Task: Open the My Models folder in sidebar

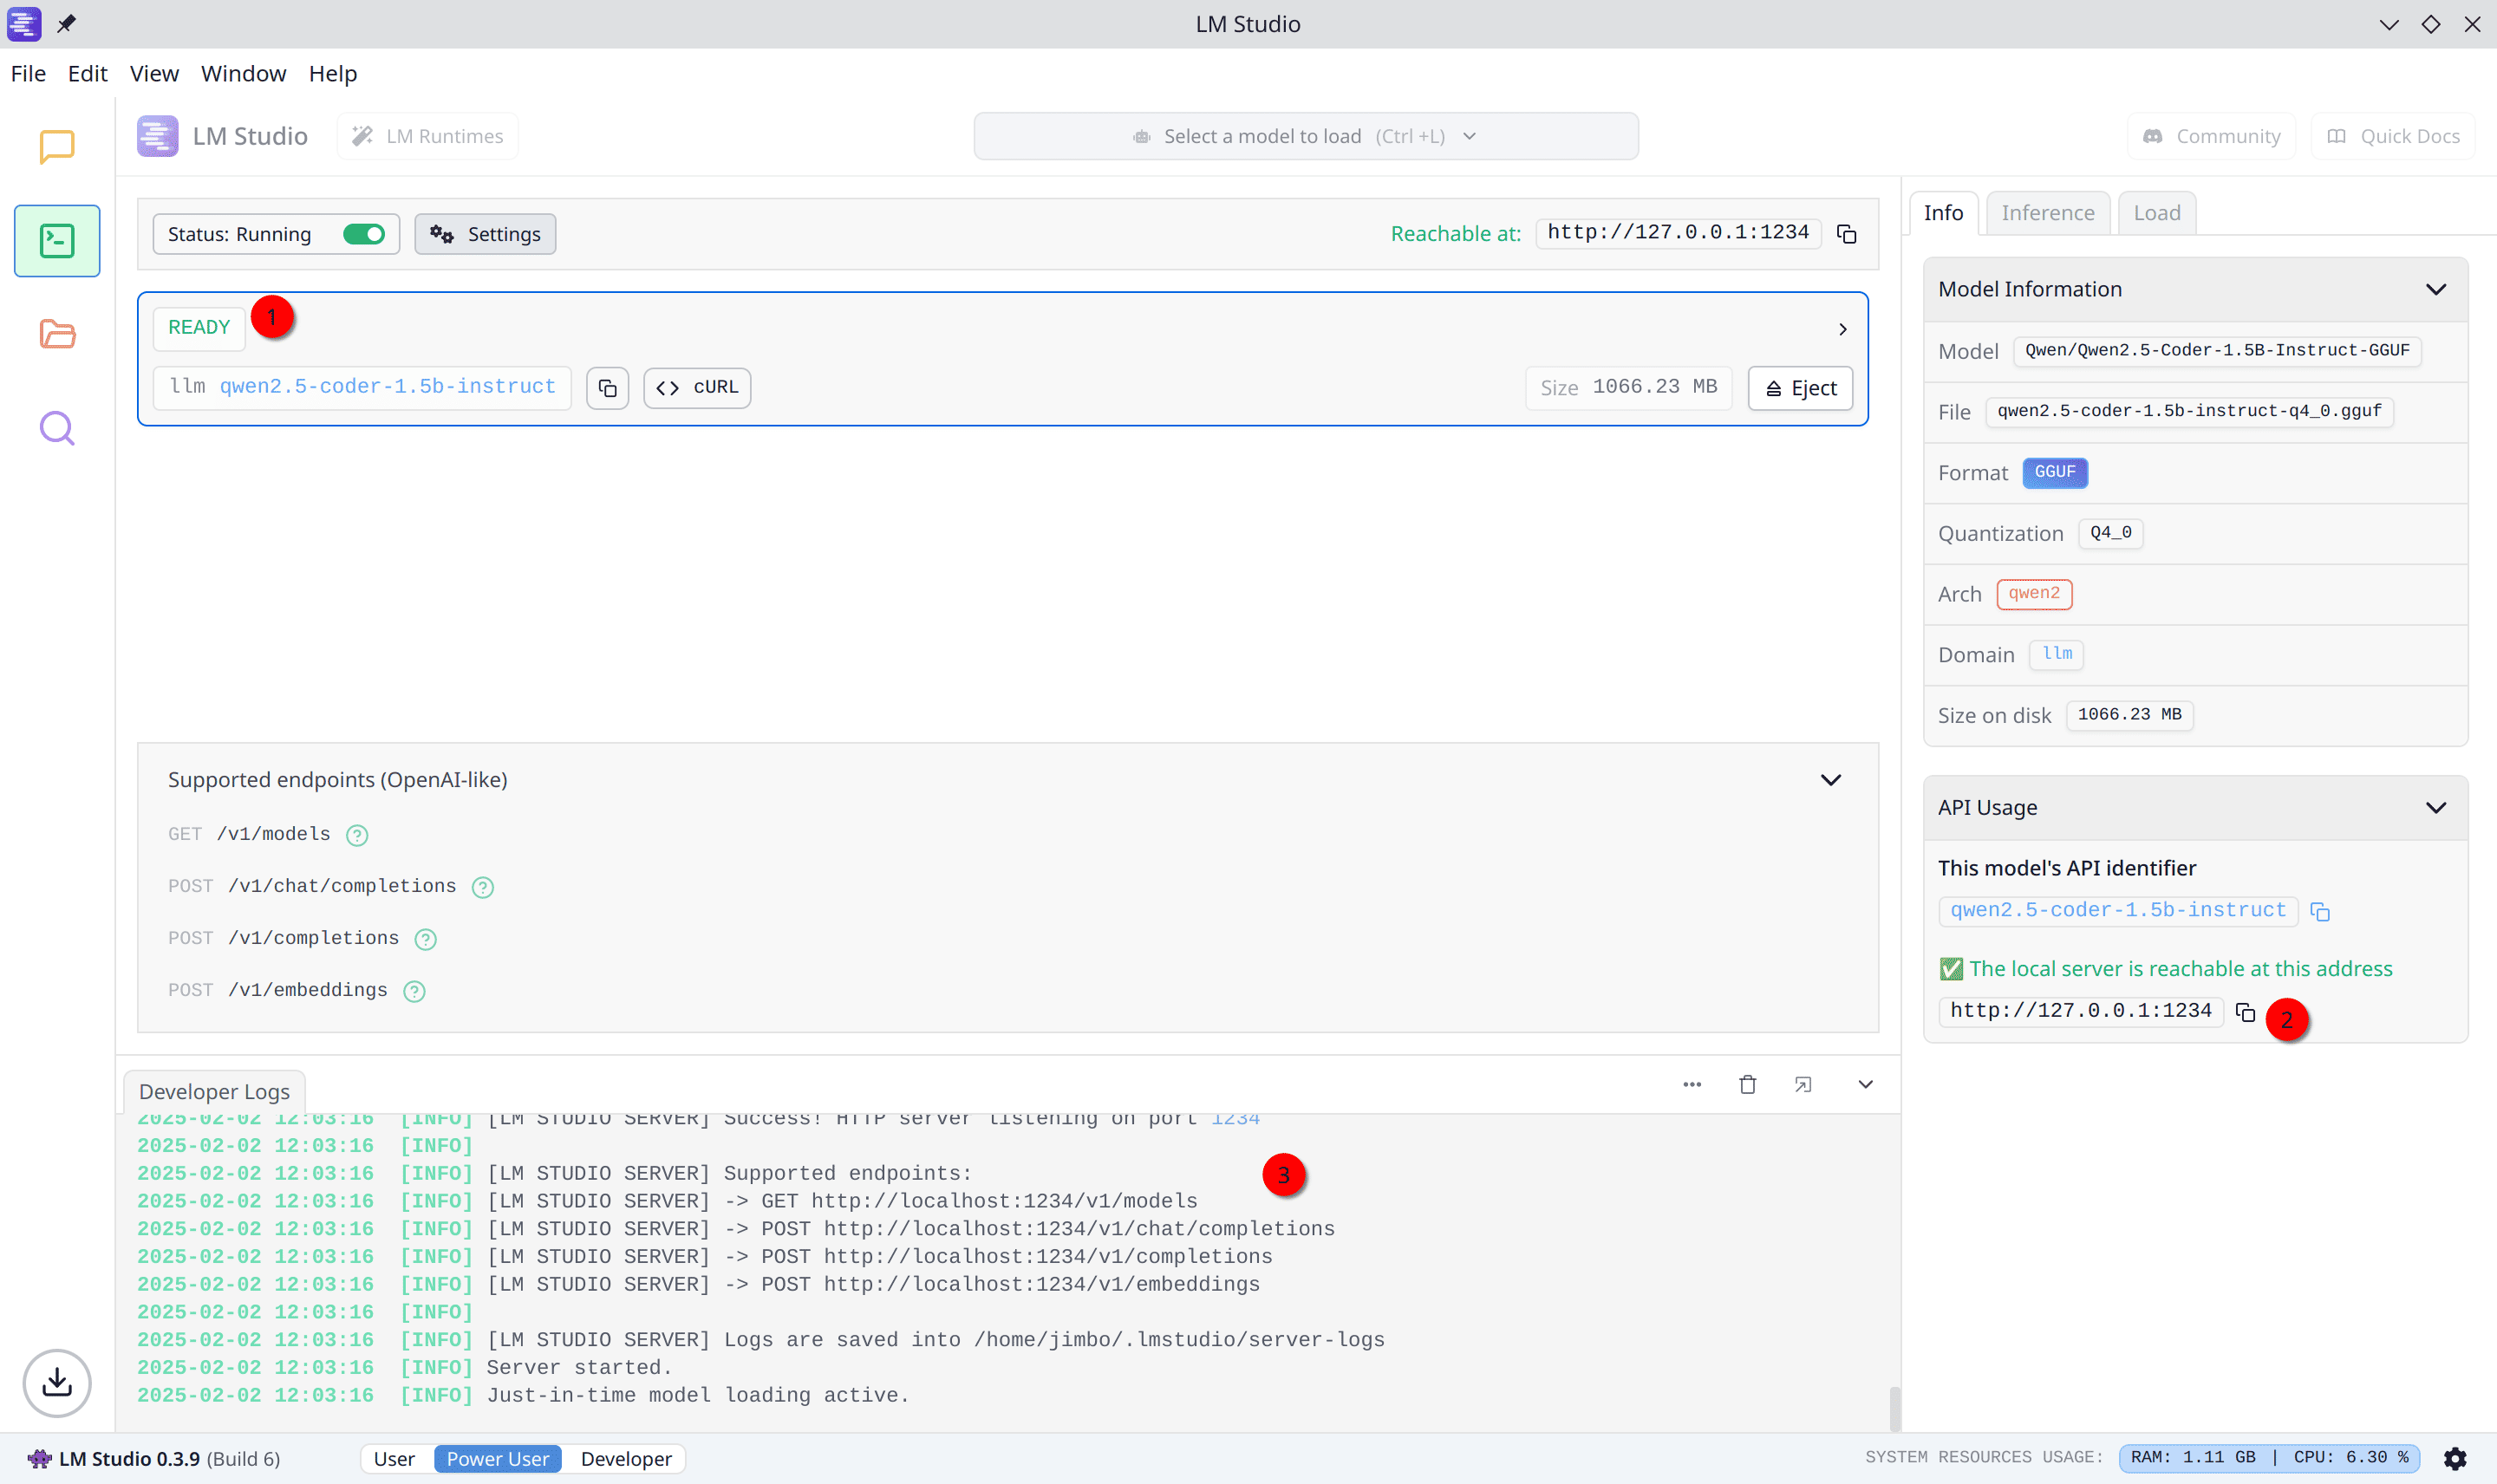Action: [x=57, y=334]
